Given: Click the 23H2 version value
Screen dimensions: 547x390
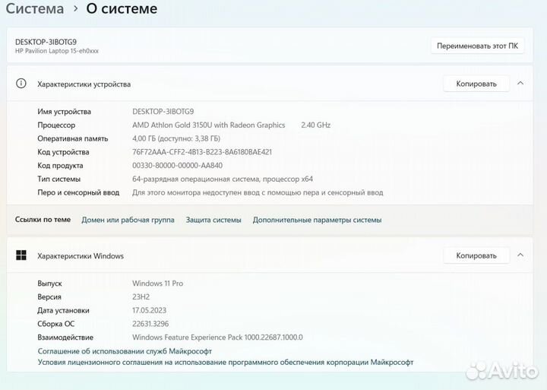Looking at the screenshot, I should (141, 297).
